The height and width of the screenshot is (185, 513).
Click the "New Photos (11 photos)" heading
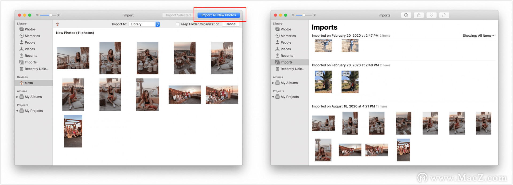coord(75,33)
